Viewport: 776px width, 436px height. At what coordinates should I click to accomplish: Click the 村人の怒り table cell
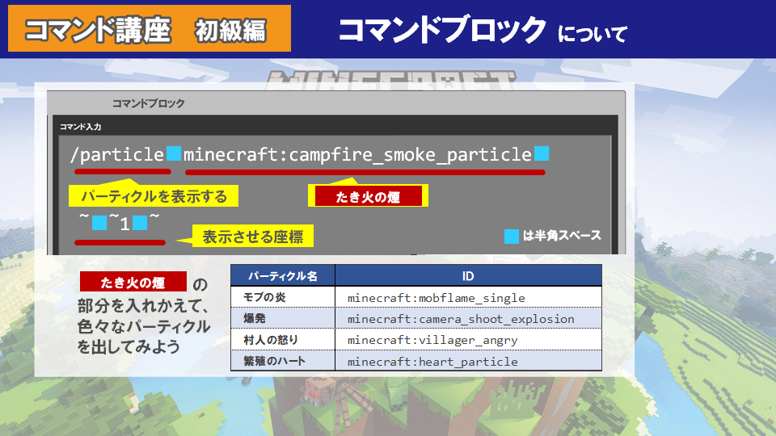point(283,340)
